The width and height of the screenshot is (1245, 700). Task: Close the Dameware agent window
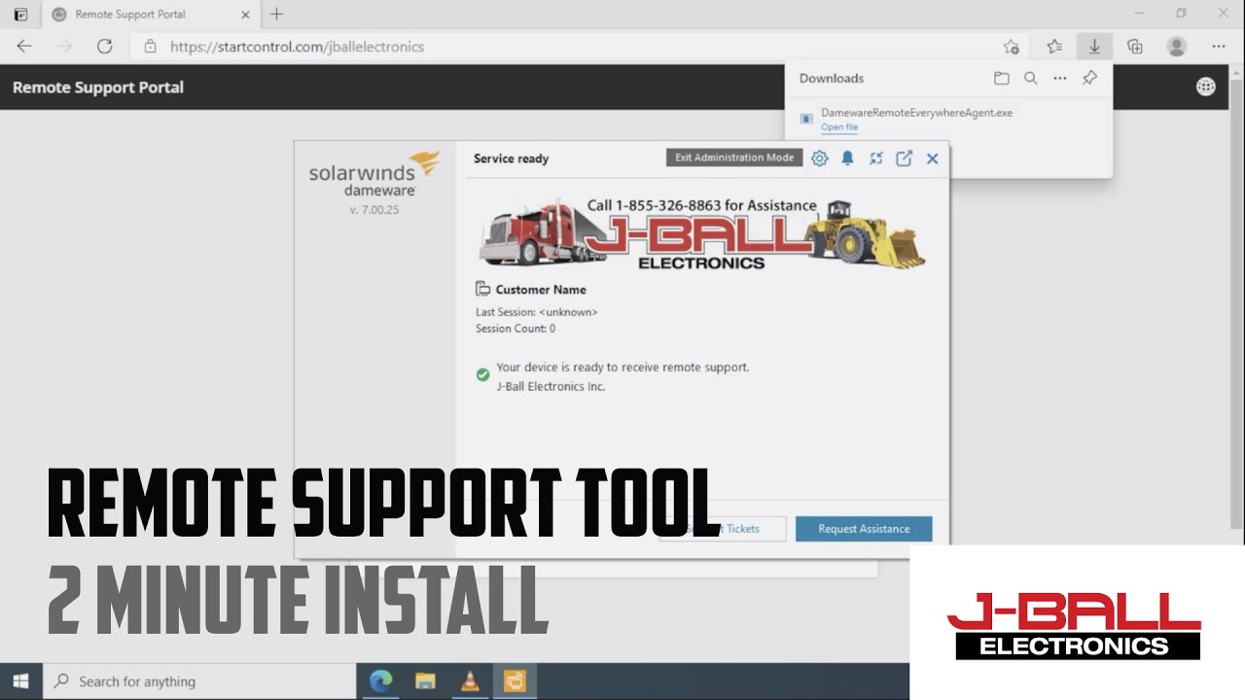(x=932, y=158)
